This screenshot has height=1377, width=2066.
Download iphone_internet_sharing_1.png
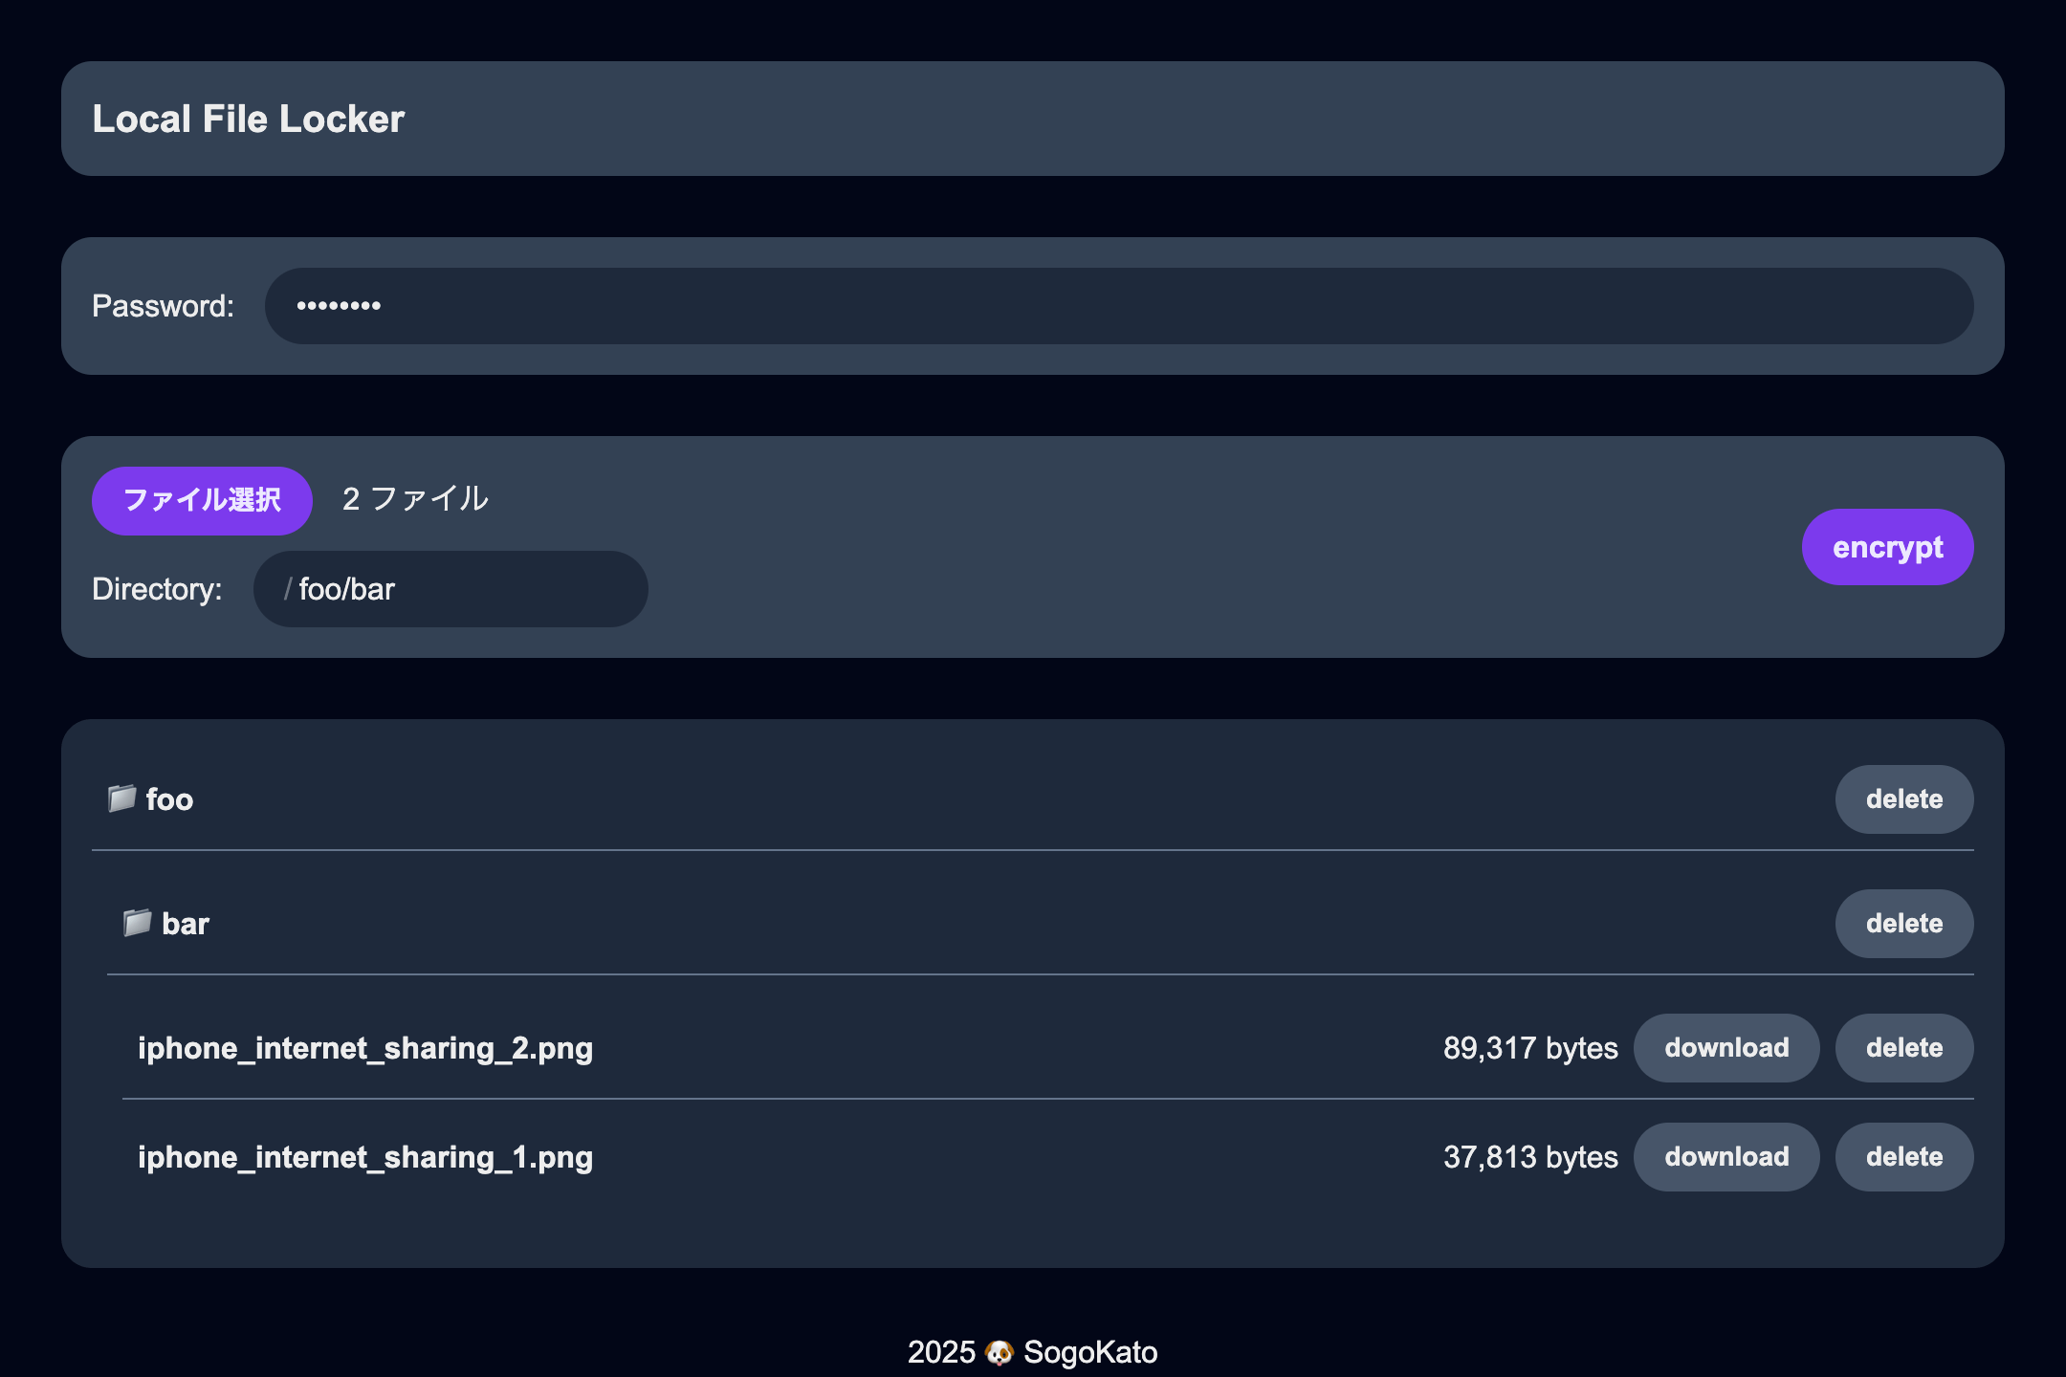coord(1726,1156)
